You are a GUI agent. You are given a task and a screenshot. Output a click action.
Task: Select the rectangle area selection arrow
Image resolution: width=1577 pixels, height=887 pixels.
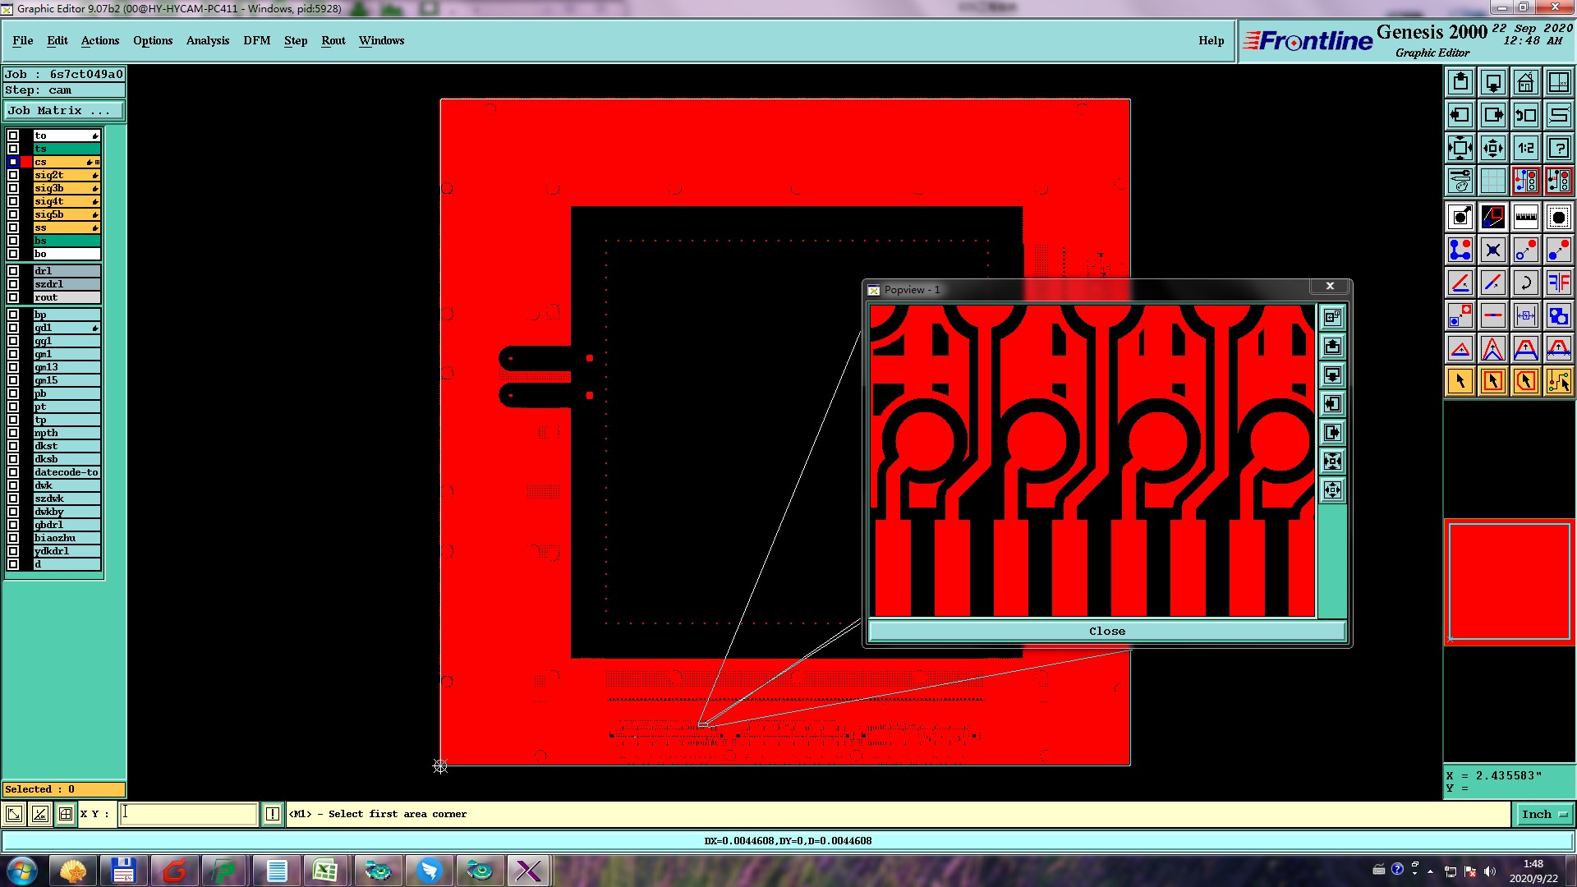coord(1492,381)
